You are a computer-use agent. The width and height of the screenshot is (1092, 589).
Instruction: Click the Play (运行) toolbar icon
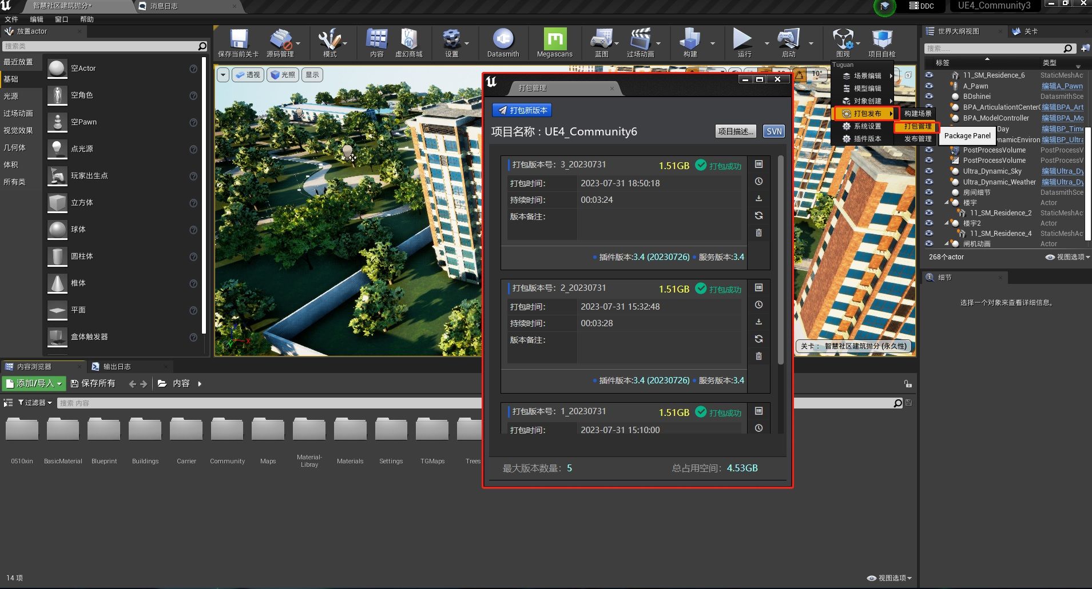(x=743, y=39)
